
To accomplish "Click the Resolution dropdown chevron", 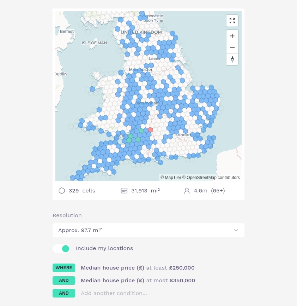I will click(x=236, y=230).
